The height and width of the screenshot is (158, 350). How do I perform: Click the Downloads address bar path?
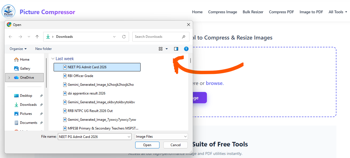pos(64,37)
